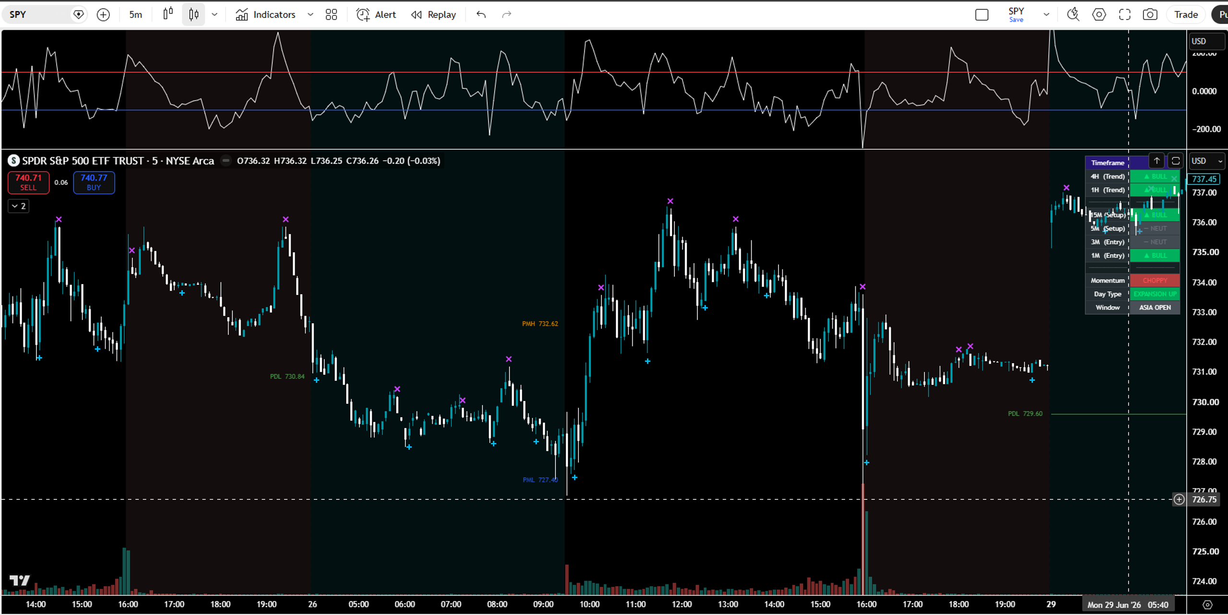1228x615 pixels.
Task: Toggle the layout selection square
Action: pyautogui.click(x=982, y=15)
